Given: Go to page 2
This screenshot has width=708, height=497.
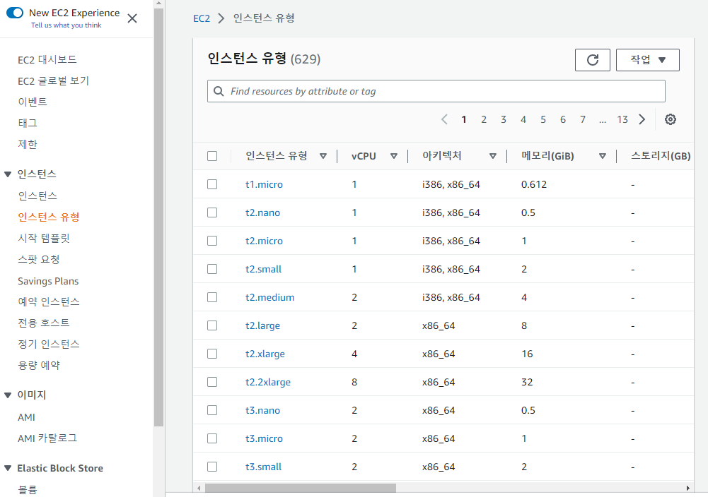Looking at the screenshot, I should click(484, 119).
